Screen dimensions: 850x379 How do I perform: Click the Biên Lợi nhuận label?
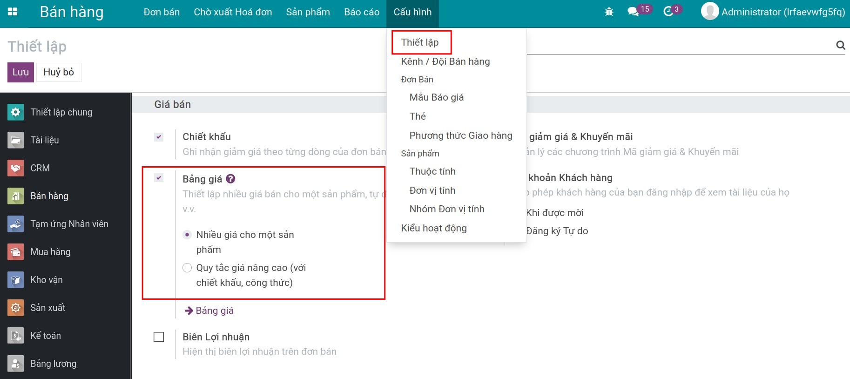(216, 337)
